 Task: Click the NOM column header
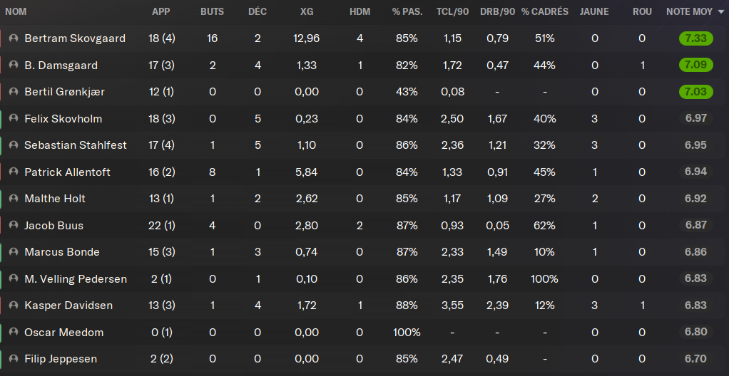tap(16, 12)
